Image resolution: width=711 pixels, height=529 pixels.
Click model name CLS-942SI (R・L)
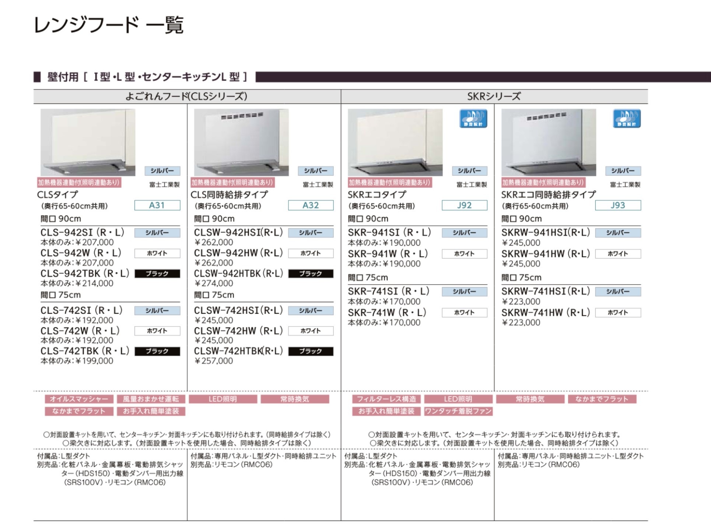pyautogui.click(x=83, y=233)
